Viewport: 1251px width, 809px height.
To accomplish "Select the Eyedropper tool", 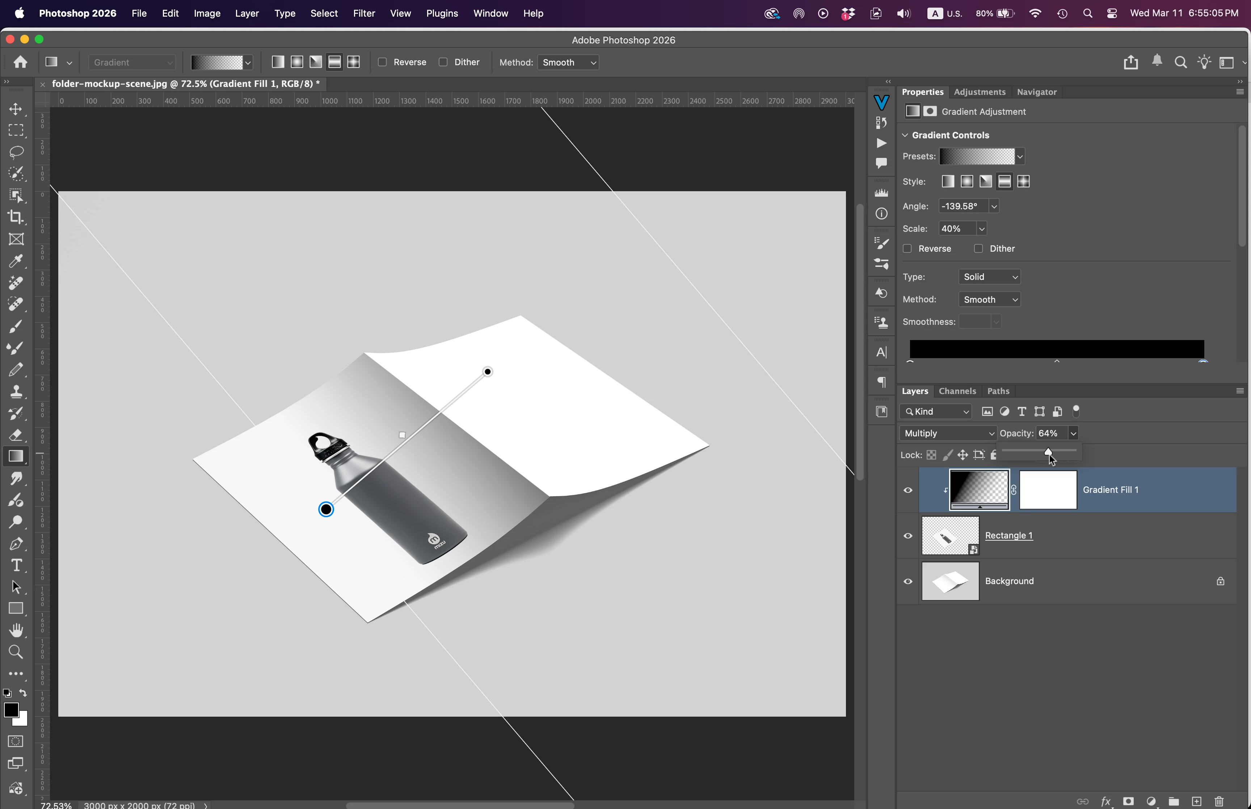I will point(16,261).
